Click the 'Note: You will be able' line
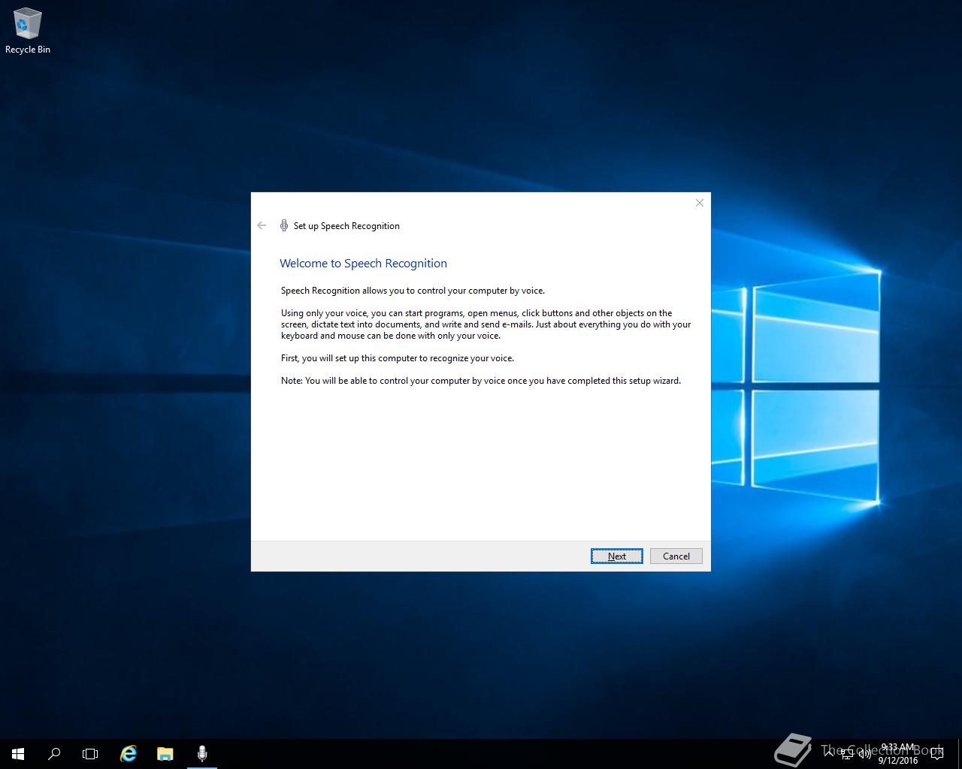Image resolution: width=962 pixels, height=769 pixels. 481,381
